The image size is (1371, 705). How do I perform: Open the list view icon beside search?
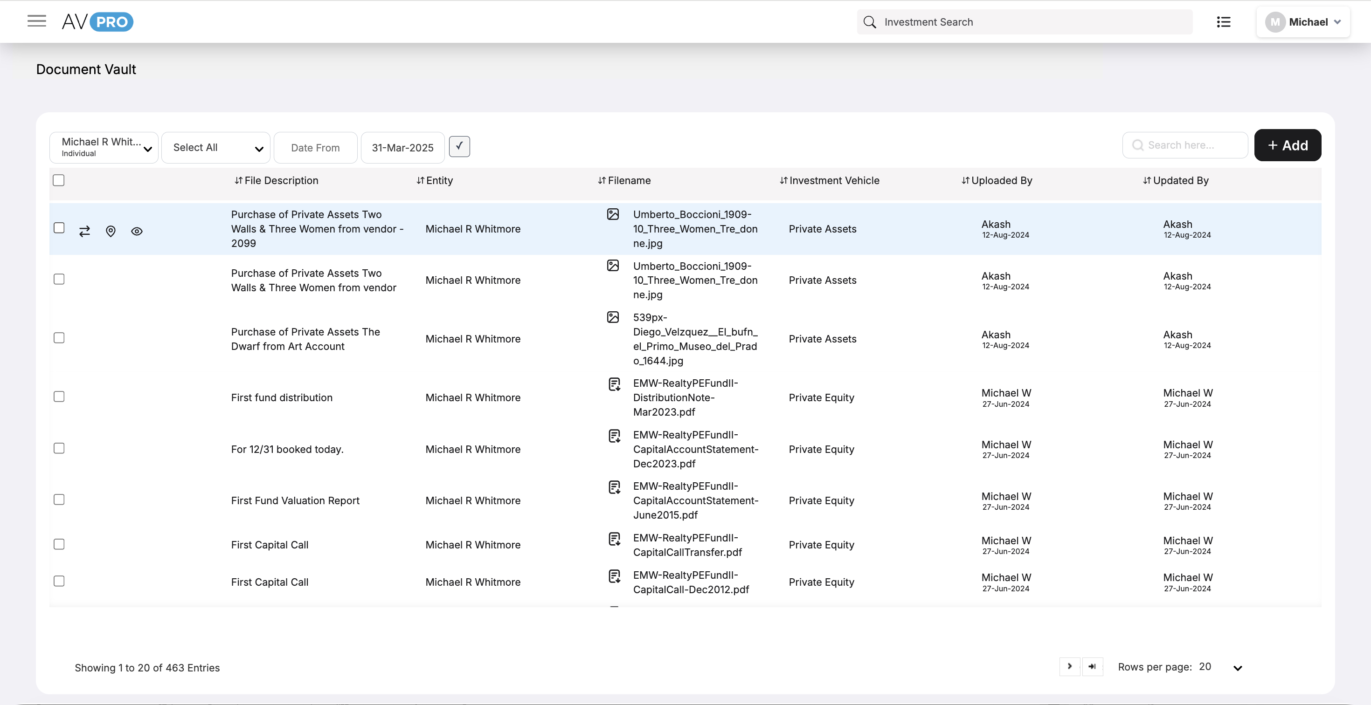click(1223, 22)
